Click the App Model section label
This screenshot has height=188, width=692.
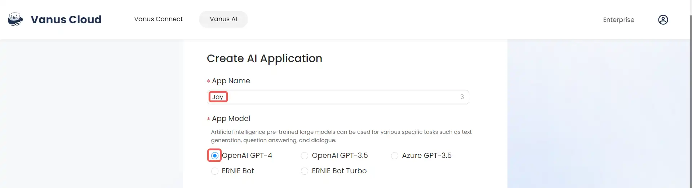coord(231,118)
